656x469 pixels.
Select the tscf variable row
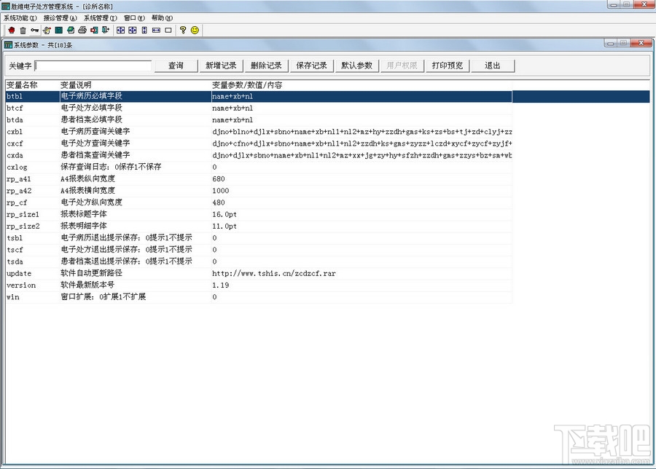259,250
